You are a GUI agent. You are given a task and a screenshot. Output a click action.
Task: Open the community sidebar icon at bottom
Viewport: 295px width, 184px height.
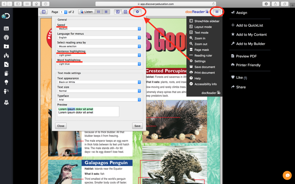(6, 102)
